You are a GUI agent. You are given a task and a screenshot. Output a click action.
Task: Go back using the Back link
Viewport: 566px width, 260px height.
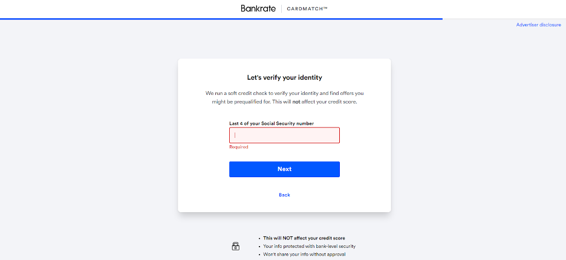point(284,195)
